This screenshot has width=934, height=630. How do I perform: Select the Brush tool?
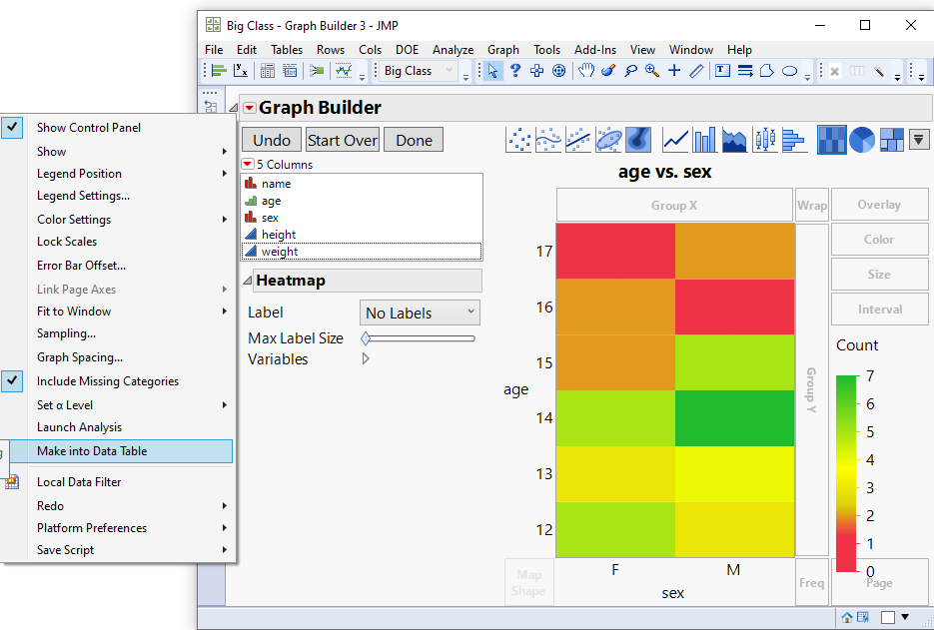click(608, 71)
